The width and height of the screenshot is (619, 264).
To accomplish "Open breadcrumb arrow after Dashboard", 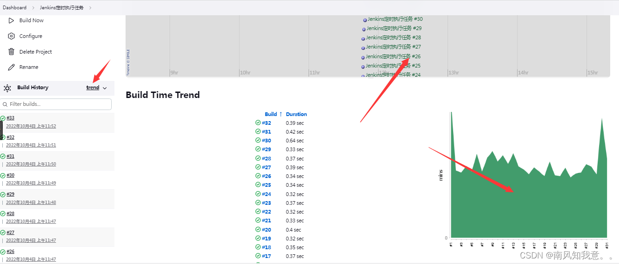I will (33, 8).
